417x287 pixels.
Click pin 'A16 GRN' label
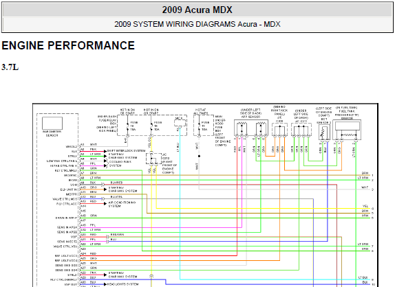point(89,216)
